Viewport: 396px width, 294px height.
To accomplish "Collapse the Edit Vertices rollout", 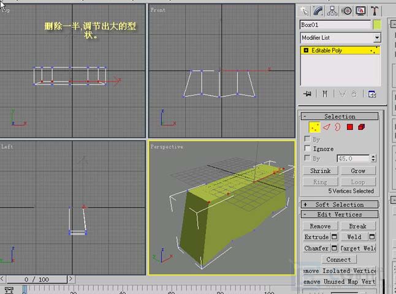I will [x=340, y=214].
